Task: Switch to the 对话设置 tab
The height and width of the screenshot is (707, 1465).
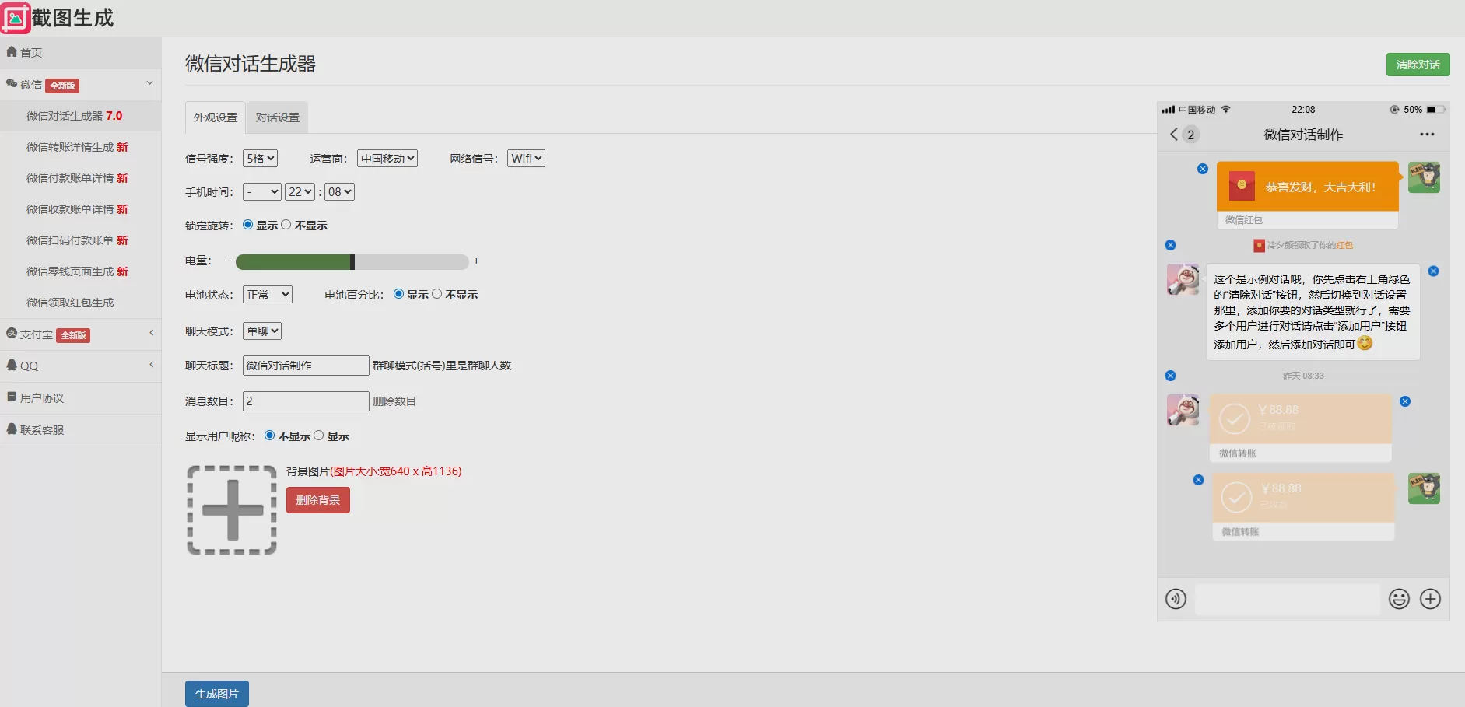Action: point(278,117)
